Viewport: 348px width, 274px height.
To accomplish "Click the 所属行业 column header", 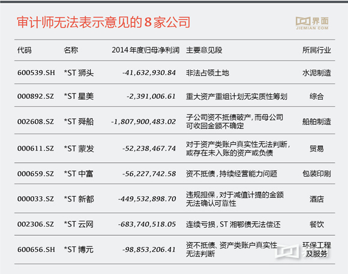I will [316, 50].
